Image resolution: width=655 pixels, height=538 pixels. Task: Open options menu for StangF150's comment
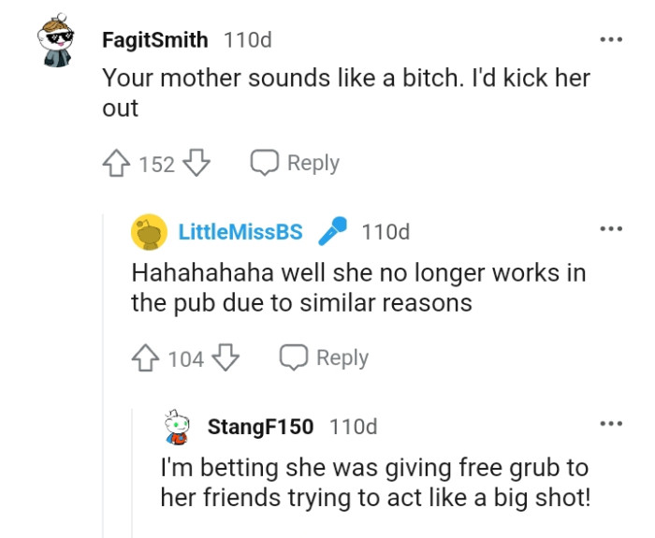click(610, 424)
